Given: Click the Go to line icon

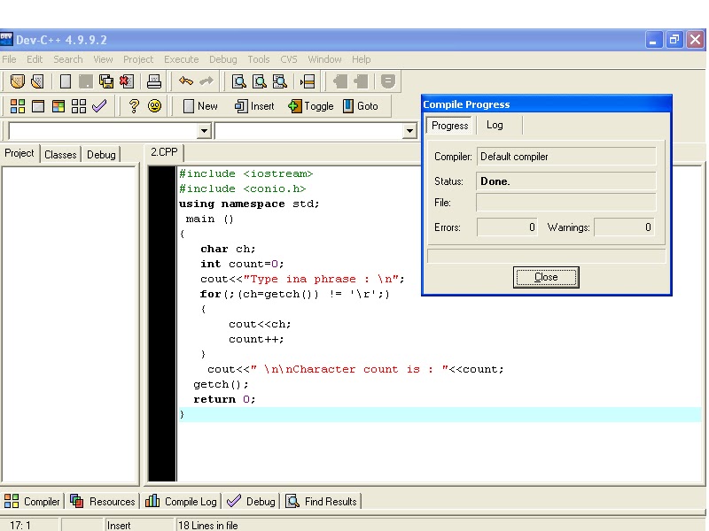Looking at the screenshot, I should click(308, 81).
